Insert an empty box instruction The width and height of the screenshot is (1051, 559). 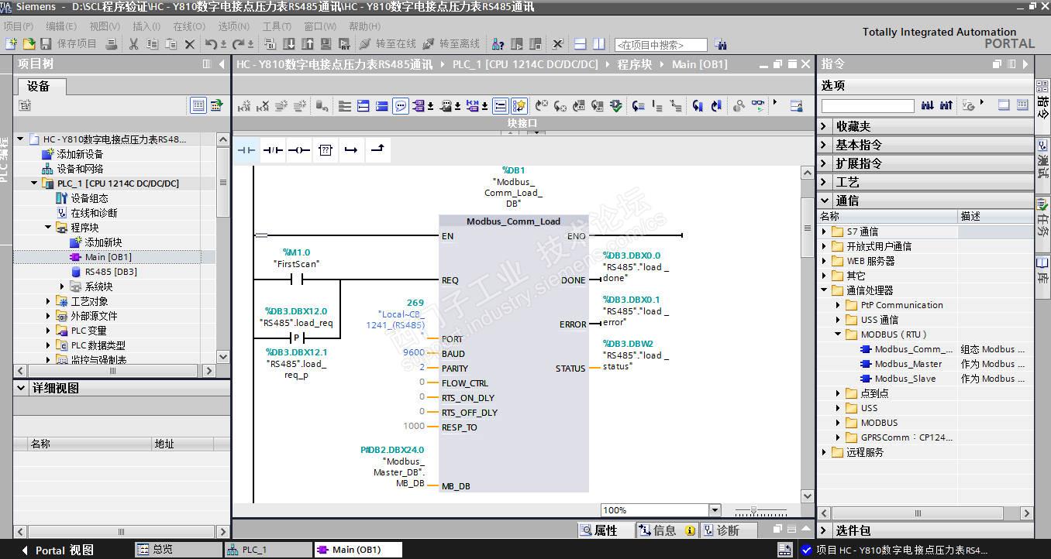[326, 150]
